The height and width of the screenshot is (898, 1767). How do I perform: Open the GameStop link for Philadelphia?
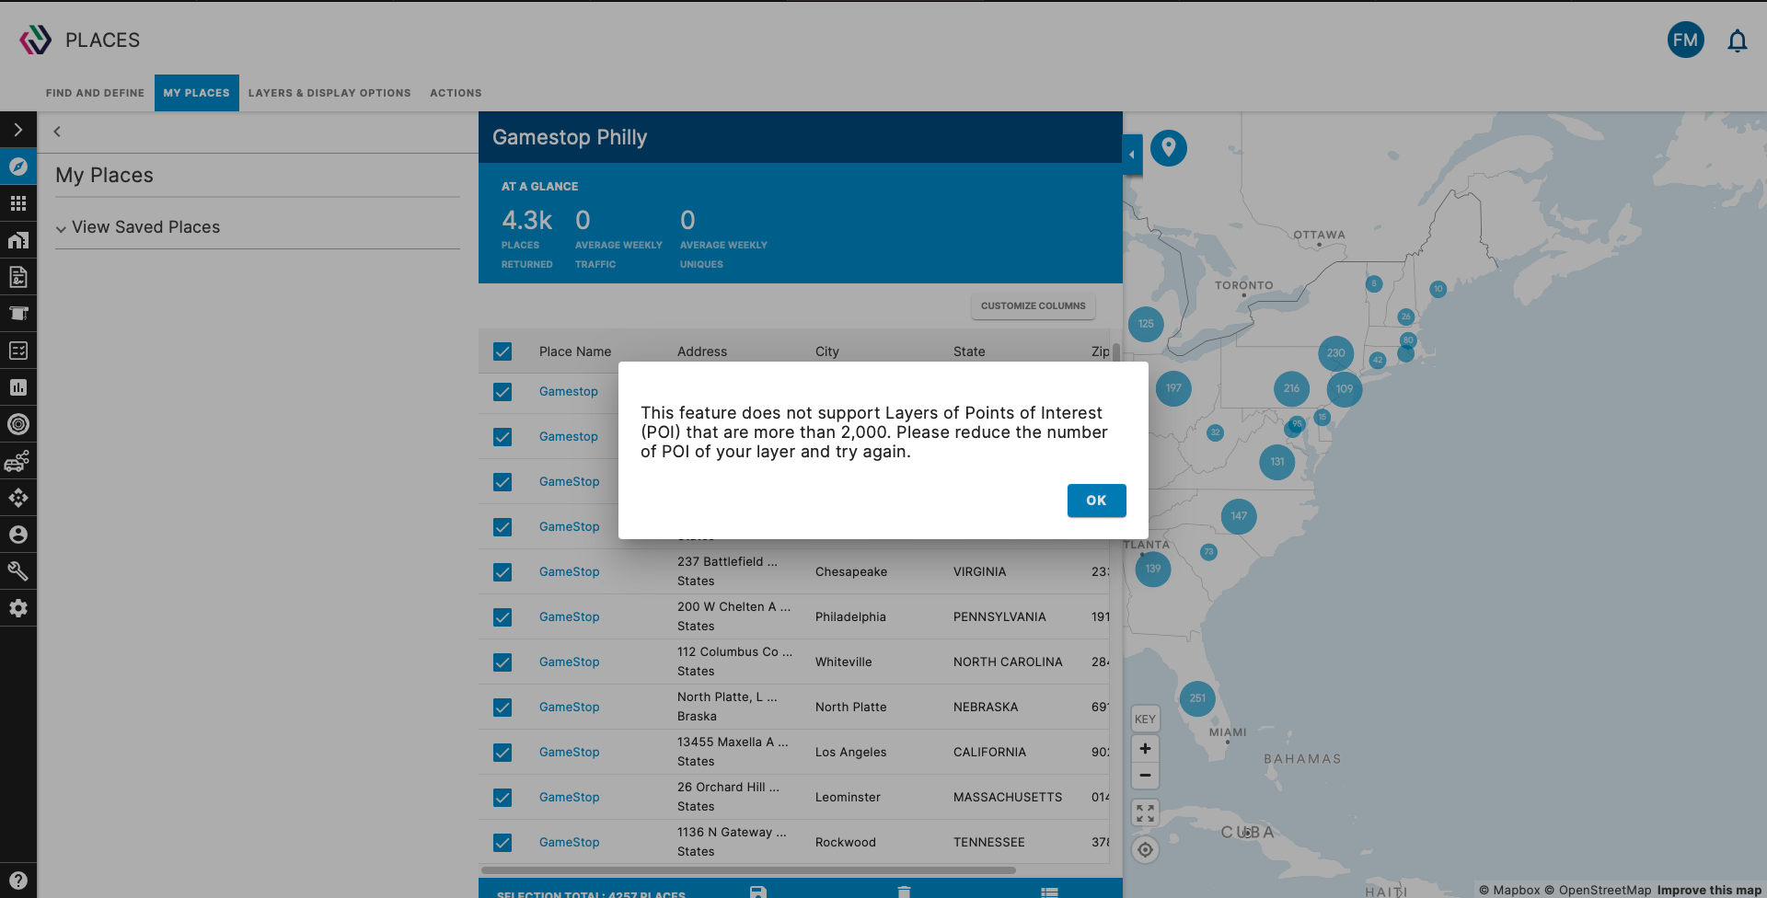click(x=569, y=617)
